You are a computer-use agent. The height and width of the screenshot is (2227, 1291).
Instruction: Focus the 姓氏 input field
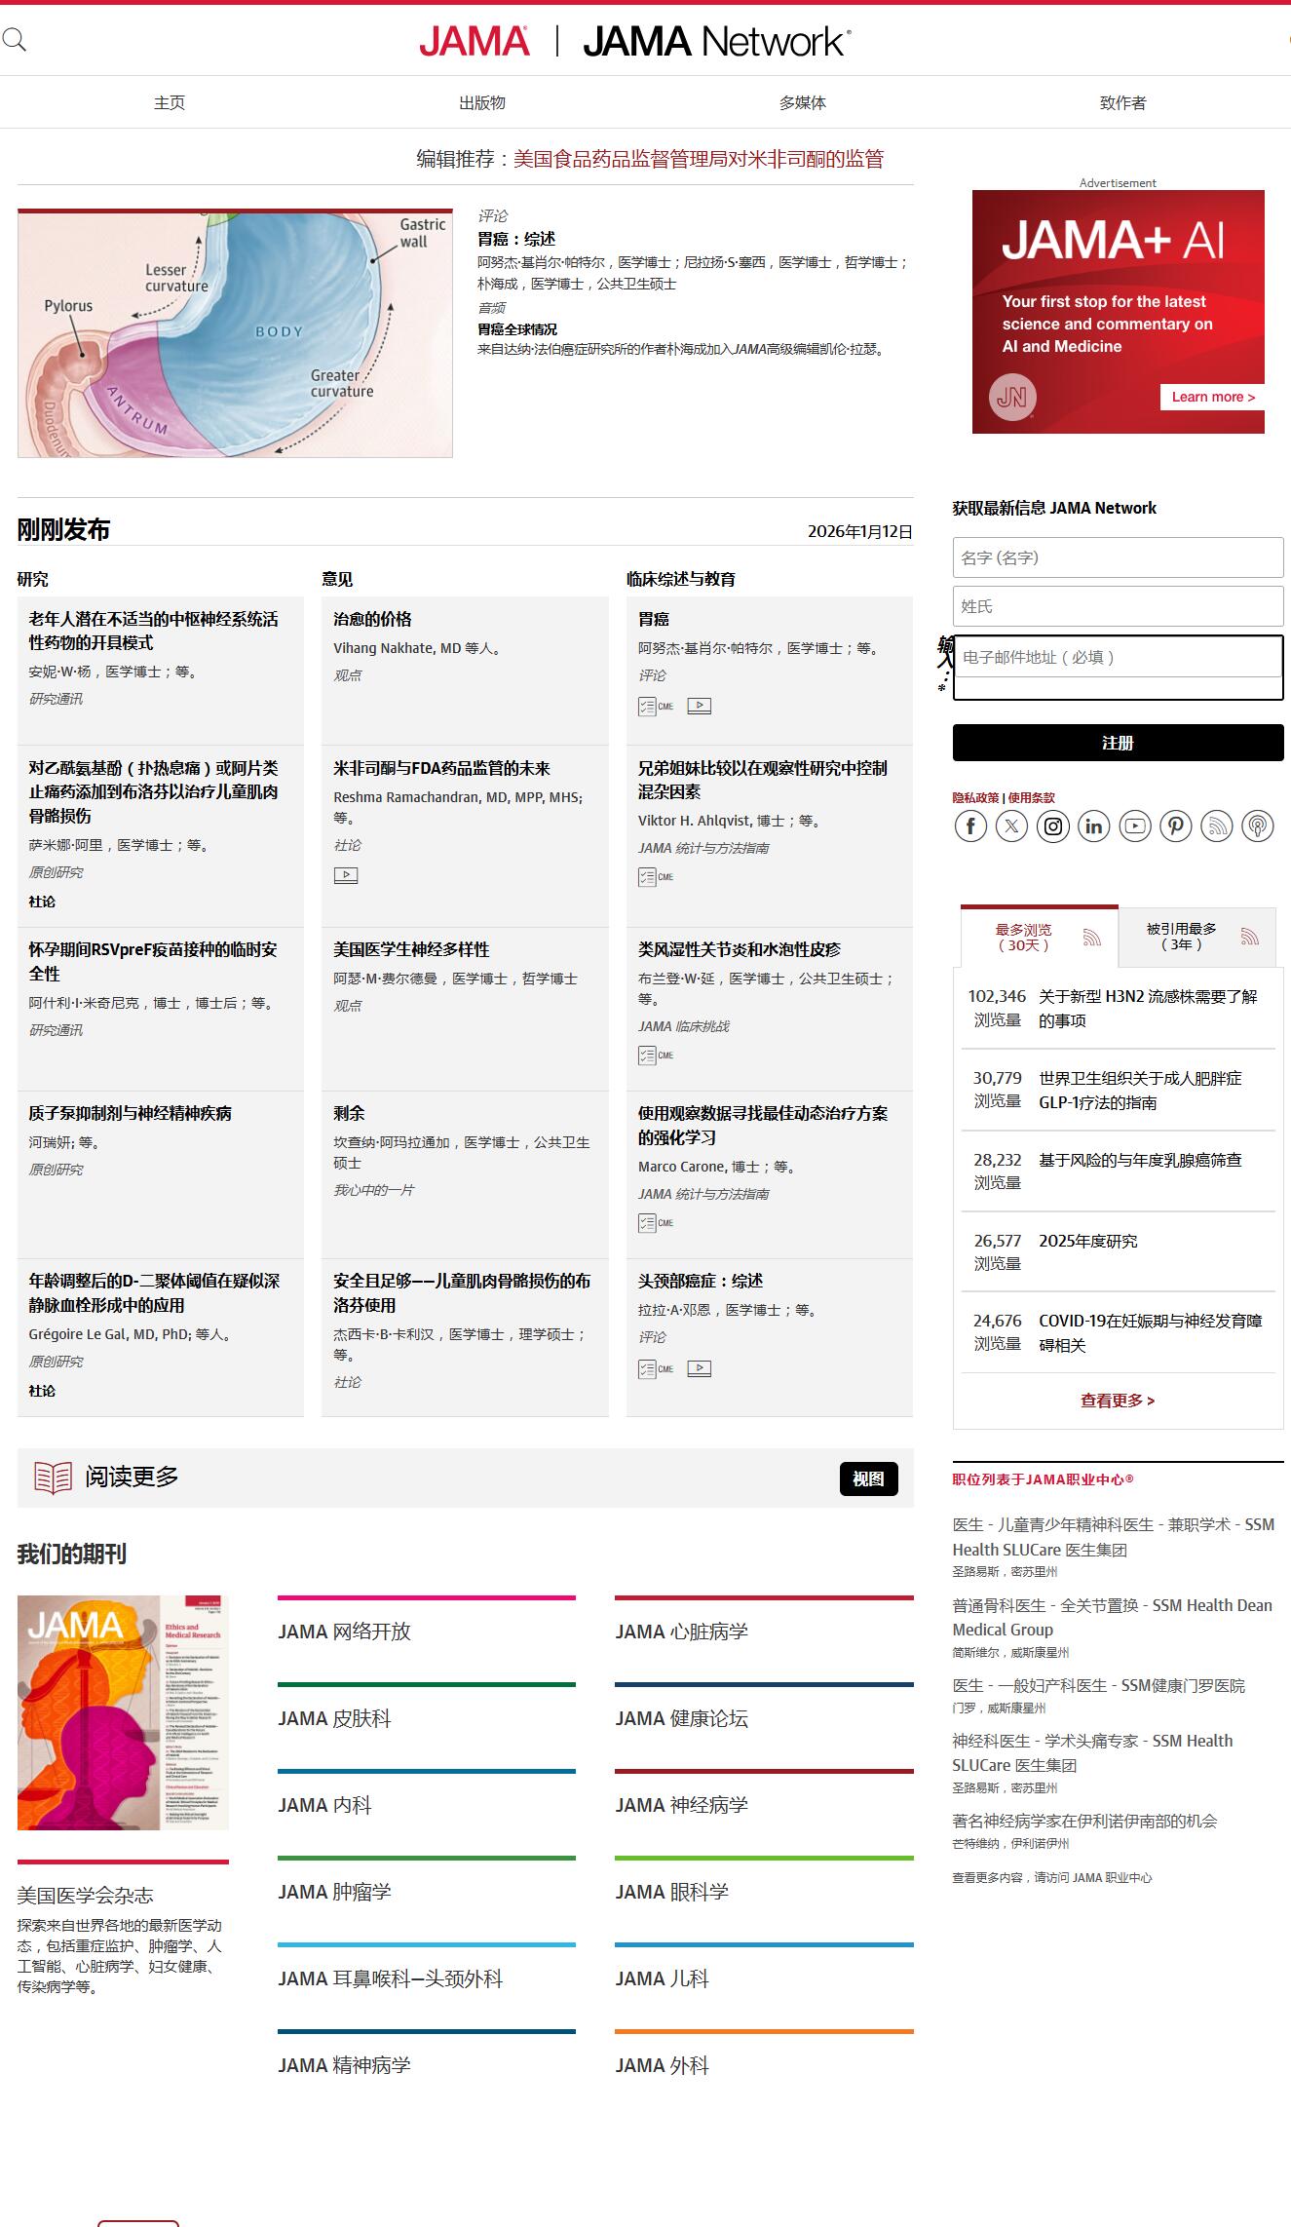point(1118,606)
